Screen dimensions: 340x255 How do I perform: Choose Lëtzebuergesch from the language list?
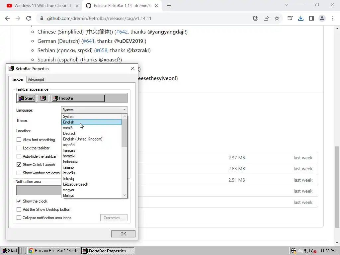[92, 184]
